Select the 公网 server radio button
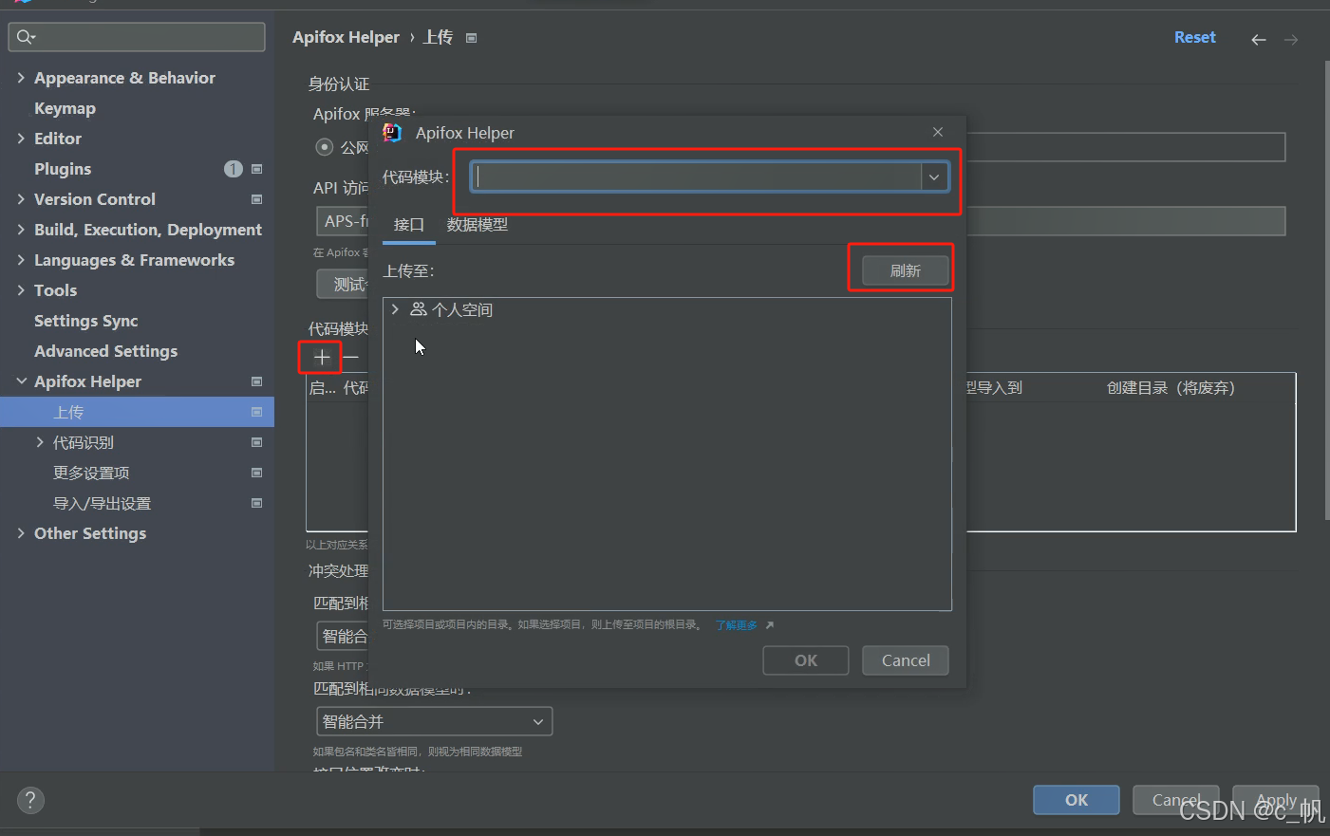This screenshot has height=836, width=1330. pyautogui.click(x=325, y=147)
